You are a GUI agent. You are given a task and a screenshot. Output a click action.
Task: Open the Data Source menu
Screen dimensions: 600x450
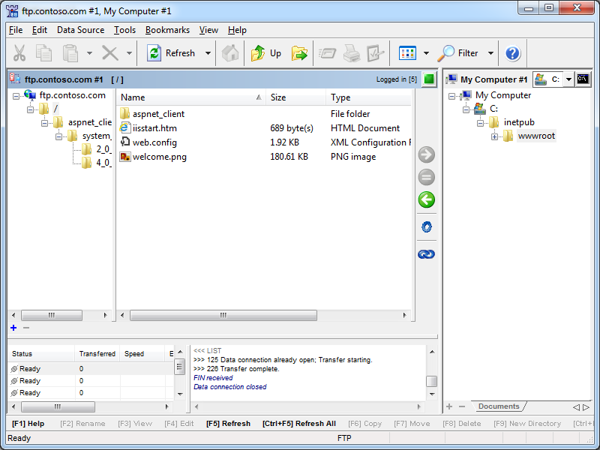click(x=80, y=30)
